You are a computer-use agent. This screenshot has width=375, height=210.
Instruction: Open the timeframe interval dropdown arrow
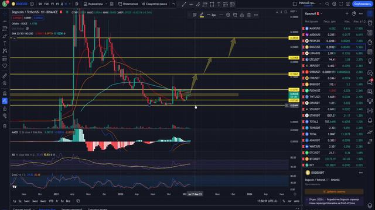pyautogui.click(x=70, y=4)
